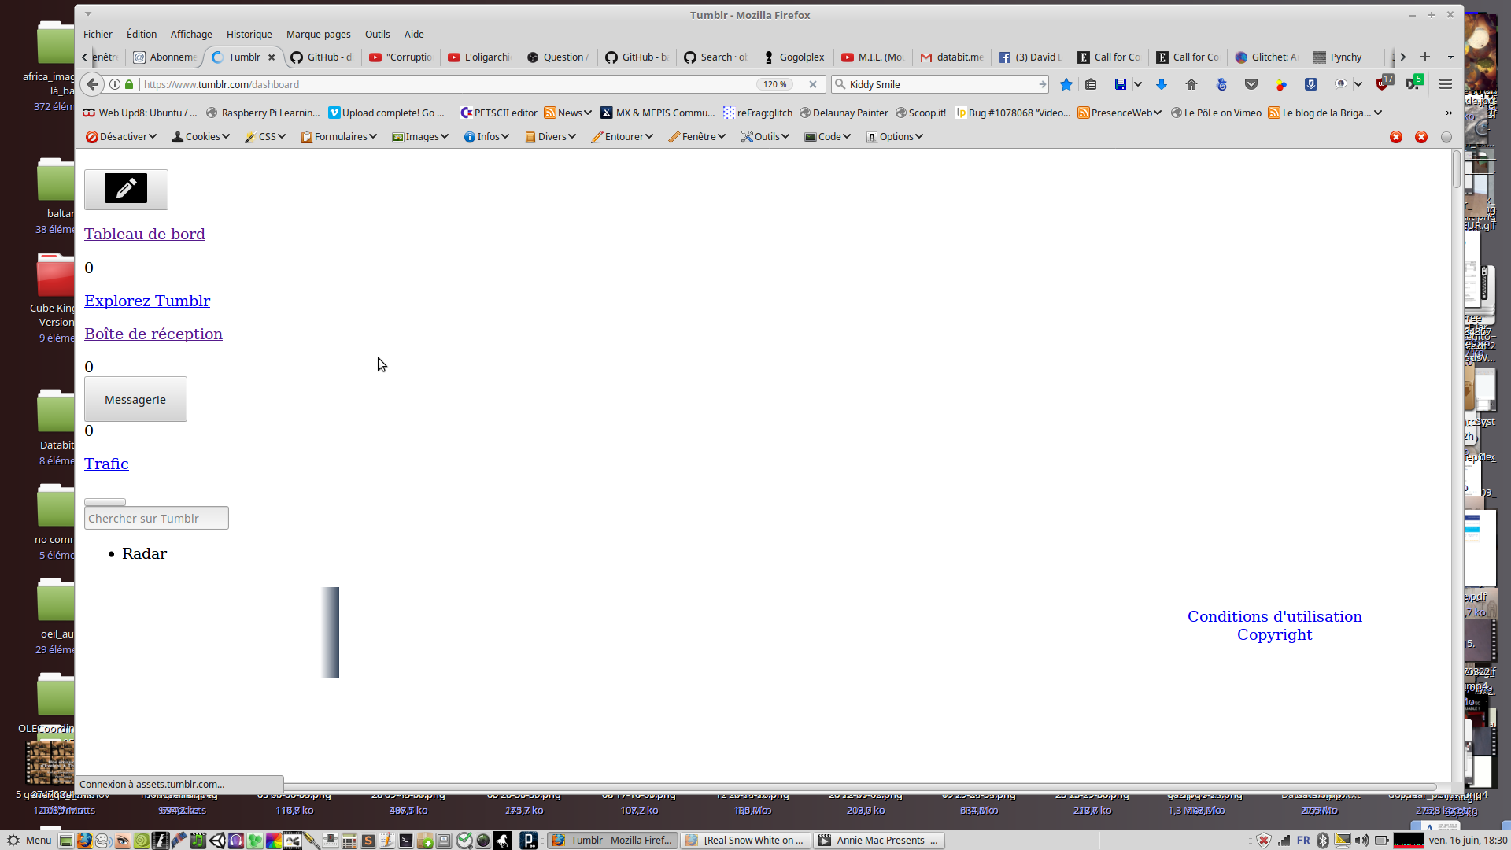Open the Conditions d'utilisation link
This screenshot has width=1511, height=850.
pyautogui.click(x=1274, y=616)
